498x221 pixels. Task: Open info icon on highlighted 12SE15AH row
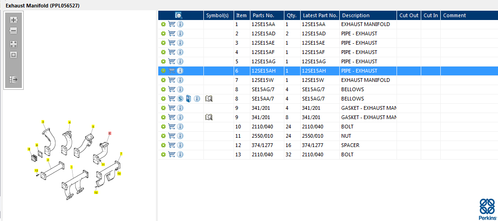click(180, 71)
